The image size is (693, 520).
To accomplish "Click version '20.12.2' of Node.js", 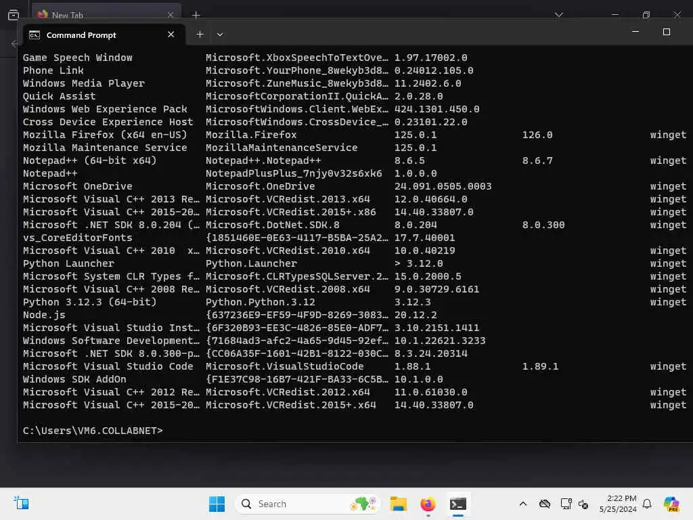I will pos(416,314).
